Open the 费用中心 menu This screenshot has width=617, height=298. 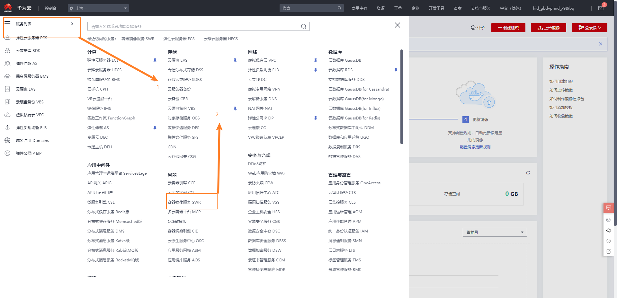tap(359, 8)
